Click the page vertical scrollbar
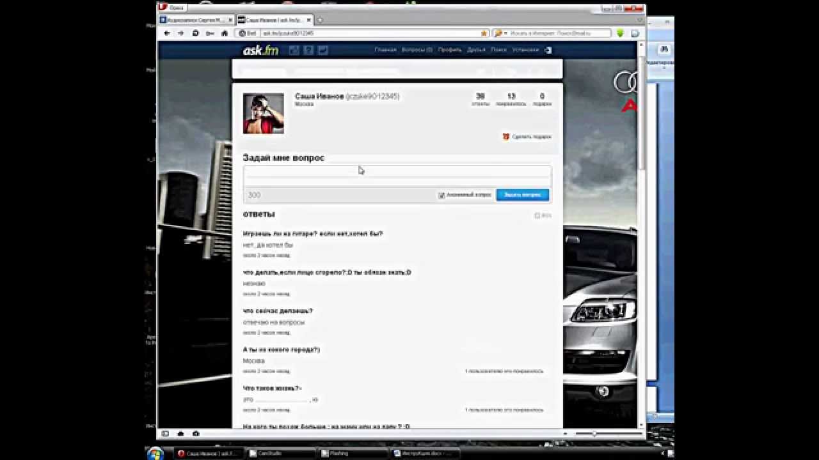Viewport: 819px width, 460px height. click(x=642, y=234)
